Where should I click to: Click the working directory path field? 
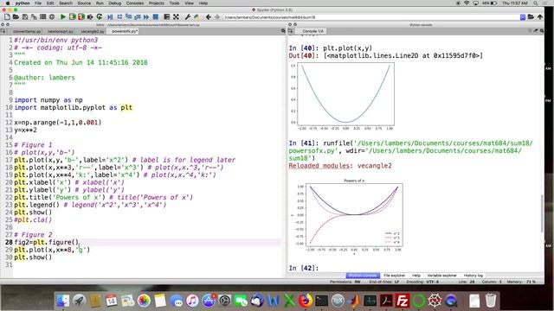pos(371,17)
